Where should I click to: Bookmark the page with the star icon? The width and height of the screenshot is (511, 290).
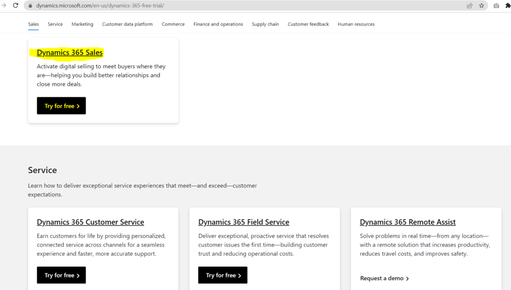pos(482,5)
